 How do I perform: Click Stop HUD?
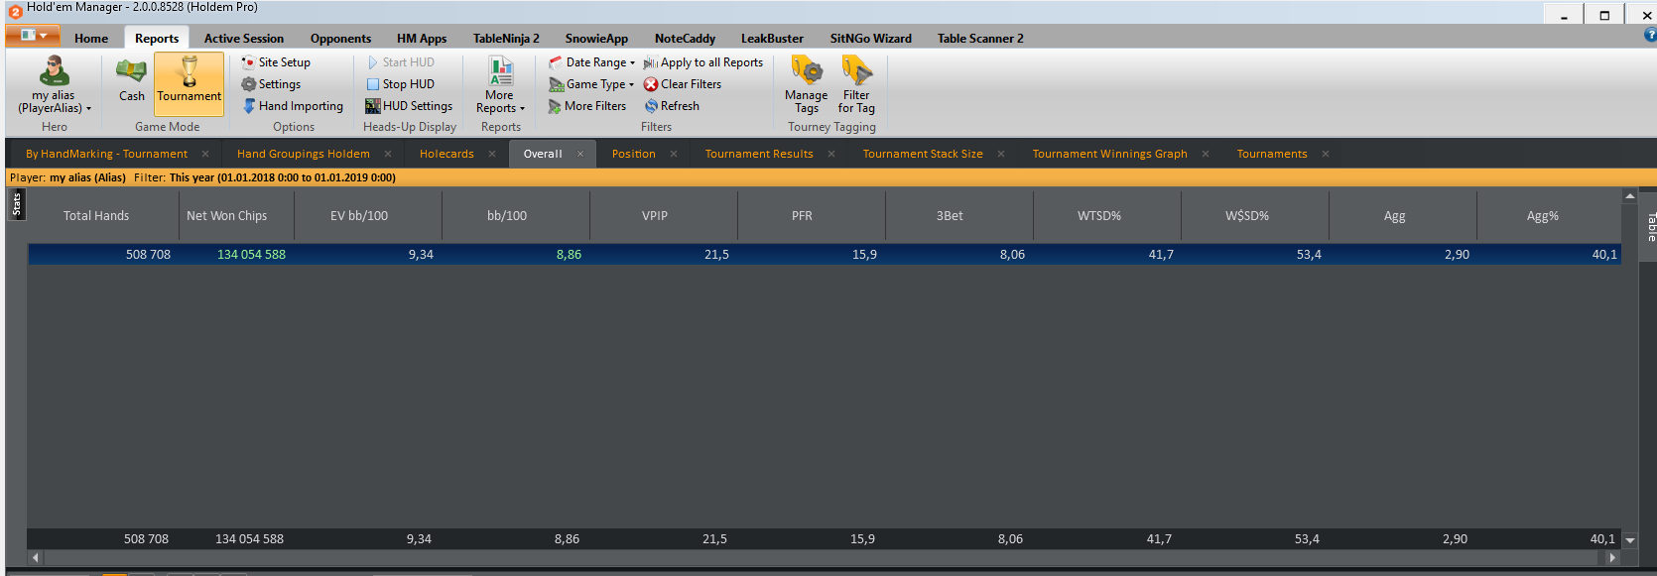tap(400, 84)
